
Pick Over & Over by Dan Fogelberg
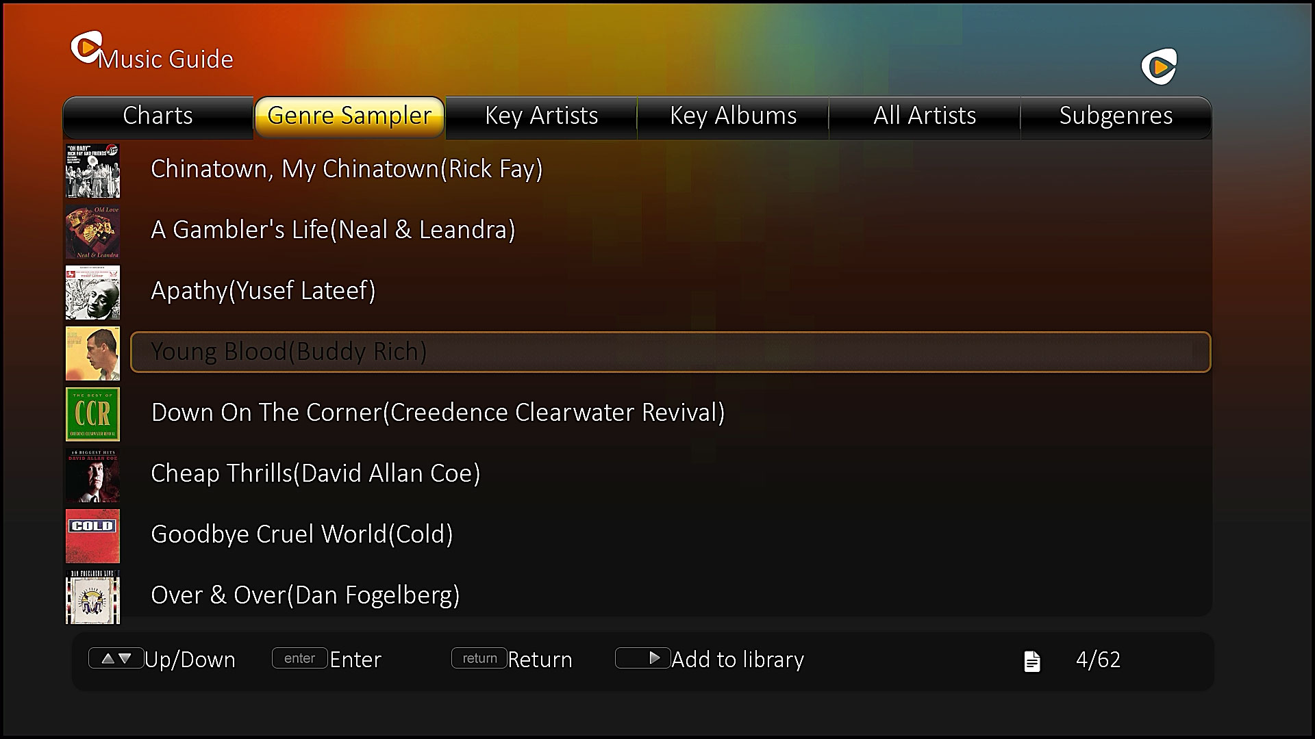point(305,595)
